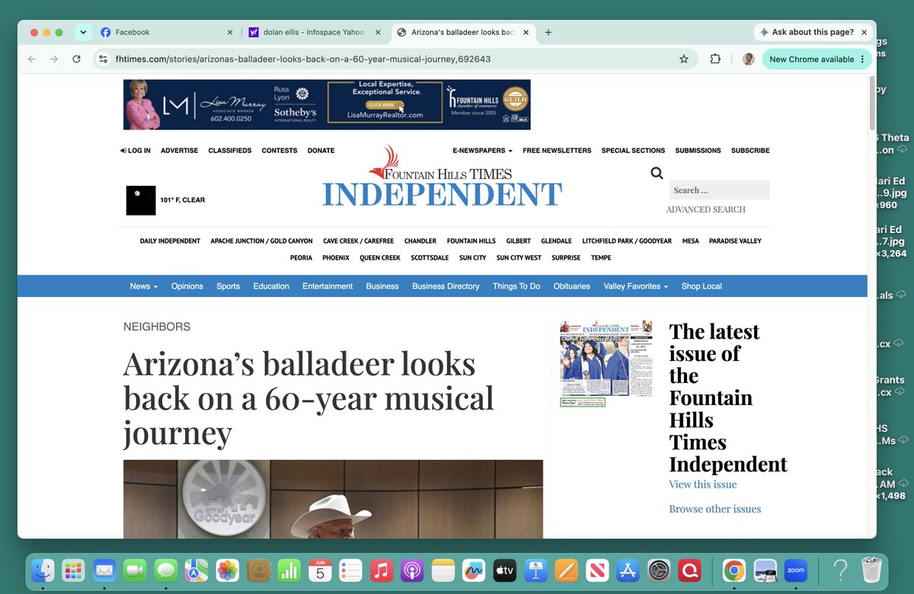This screenshot has height=594, width=914.
Task: Open Keynote from the dock
Action: coord(535,570)
